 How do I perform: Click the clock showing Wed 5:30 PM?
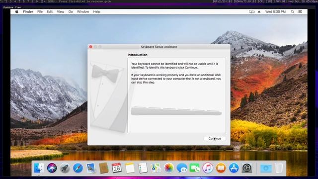pyautogui.click(x=275, y=12)
